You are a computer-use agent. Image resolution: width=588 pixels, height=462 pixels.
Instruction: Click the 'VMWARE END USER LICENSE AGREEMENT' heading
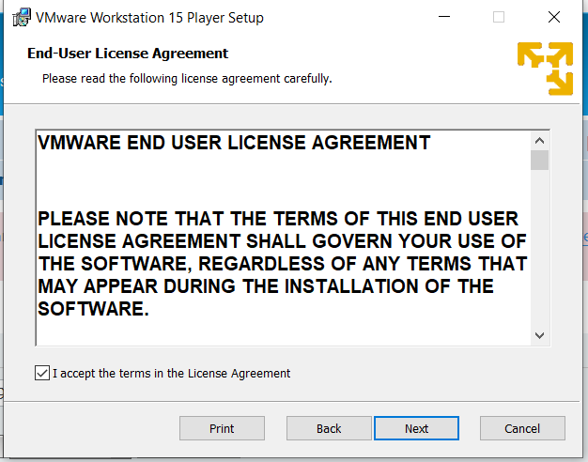pyautogui.click(x=234, y=144)
